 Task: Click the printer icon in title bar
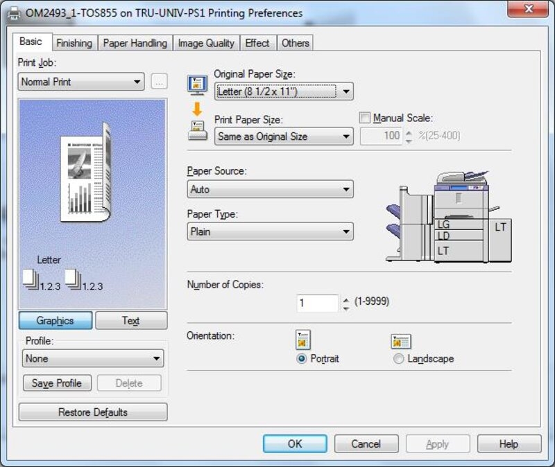(14, 13)
